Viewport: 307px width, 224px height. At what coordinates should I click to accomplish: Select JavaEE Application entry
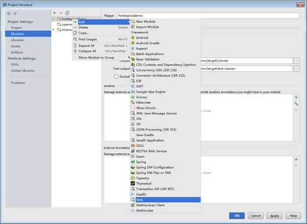(165, 141)
